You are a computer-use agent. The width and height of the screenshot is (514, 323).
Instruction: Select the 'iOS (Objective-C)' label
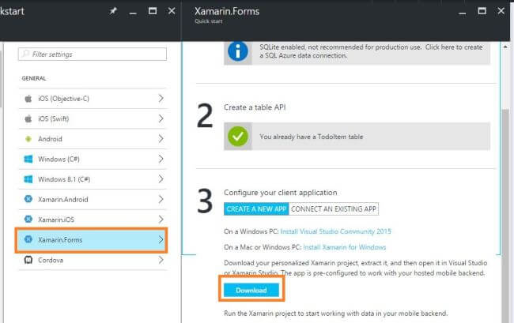point(63,99)
